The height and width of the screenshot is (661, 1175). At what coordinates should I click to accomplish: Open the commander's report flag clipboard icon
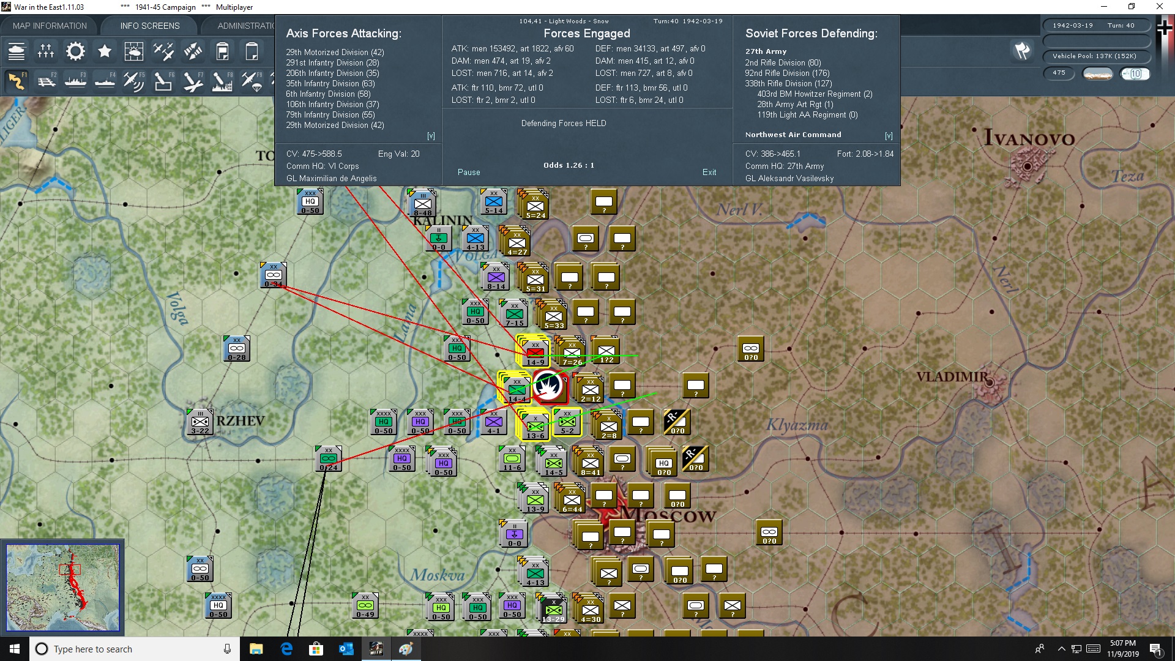click(222, 51)
